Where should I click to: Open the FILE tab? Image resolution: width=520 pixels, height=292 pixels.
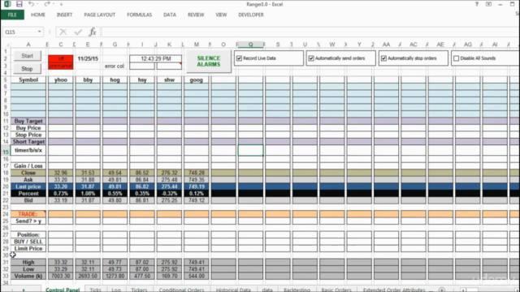click(x=12, y=15)
